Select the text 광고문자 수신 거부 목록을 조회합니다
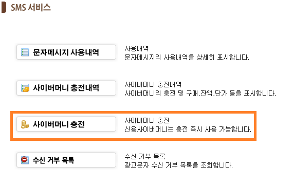The height and width of the screenshot is (185, 293). point(179,165)
